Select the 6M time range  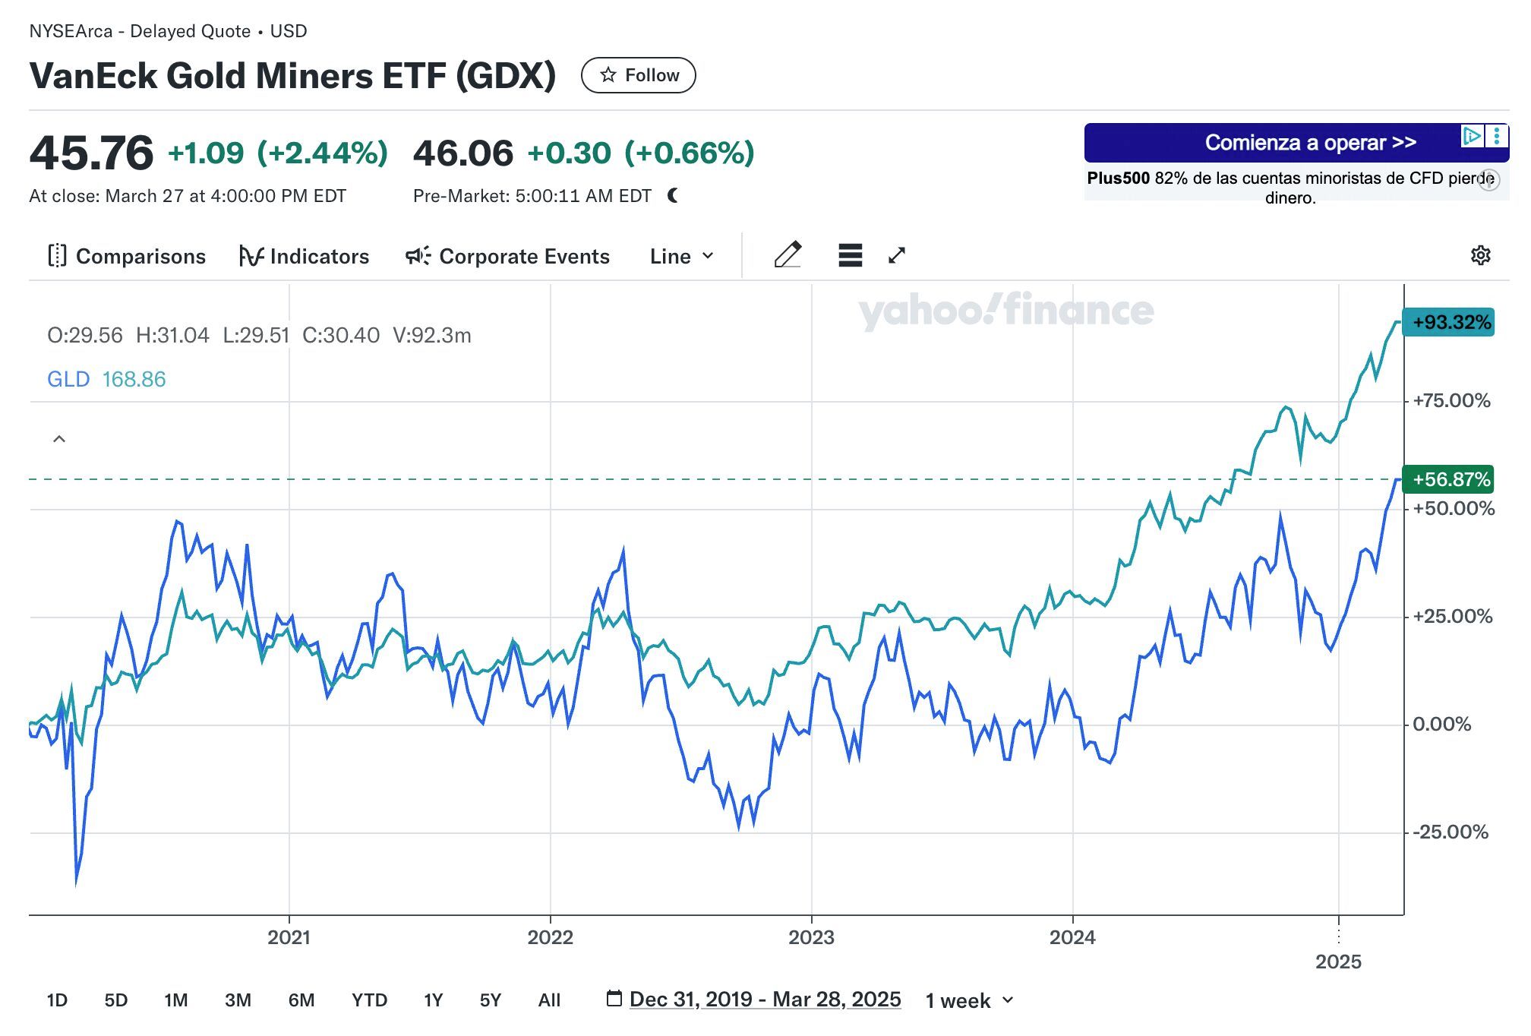click(x=301, y=1000)
